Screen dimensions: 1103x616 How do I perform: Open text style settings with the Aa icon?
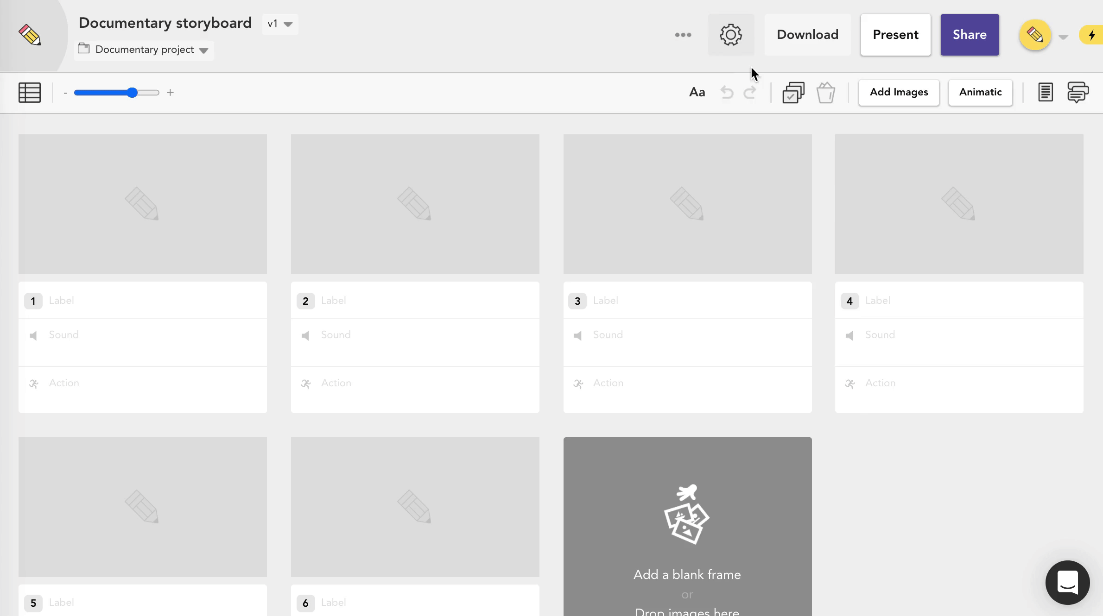point(697,92)
